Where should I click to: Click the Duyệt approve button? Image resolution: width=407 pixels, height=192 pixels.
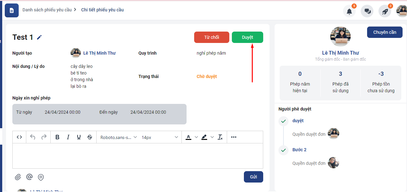point(247,37)
